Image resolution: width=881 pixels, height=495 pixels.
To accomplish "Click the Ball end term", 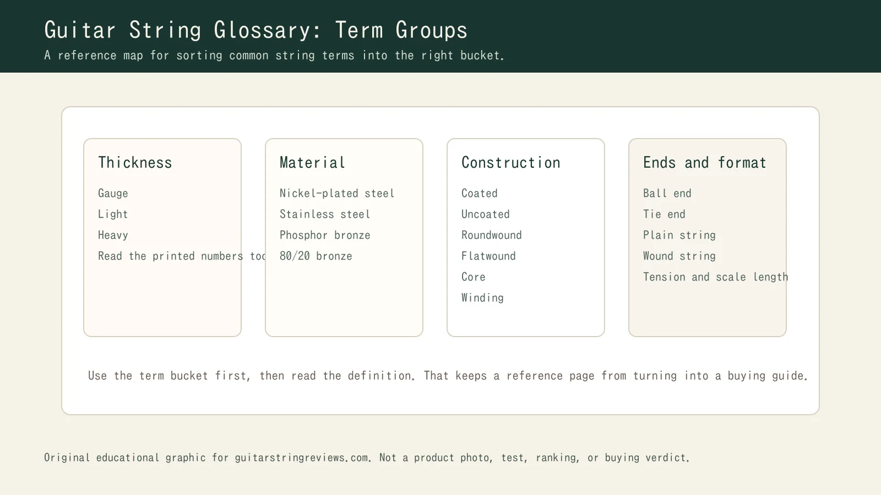I will tap(667, 193).
